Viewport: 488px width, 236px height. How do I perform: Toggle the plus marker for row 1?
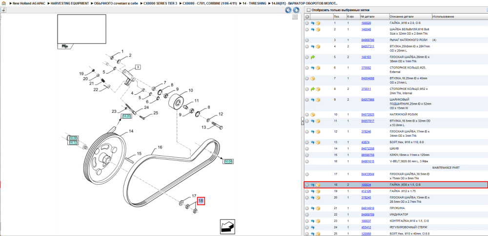307,23
